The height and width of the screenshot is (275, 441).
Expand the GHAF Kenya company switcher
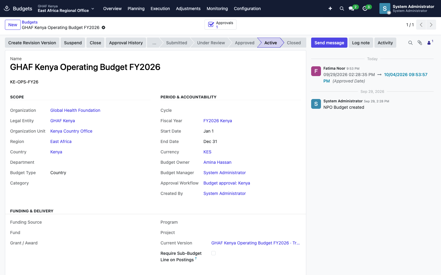pyautogui.click(x=66, y=9)
